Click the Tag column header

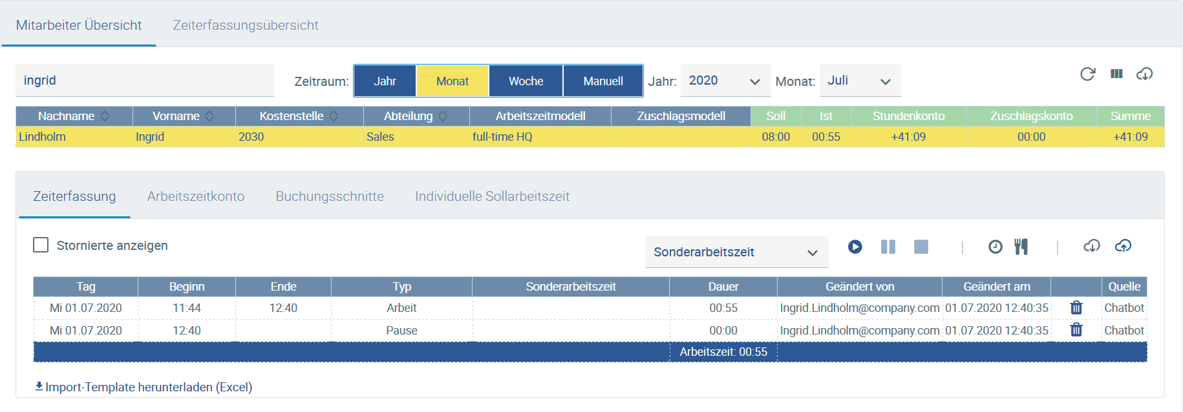(x=86, y=287)
